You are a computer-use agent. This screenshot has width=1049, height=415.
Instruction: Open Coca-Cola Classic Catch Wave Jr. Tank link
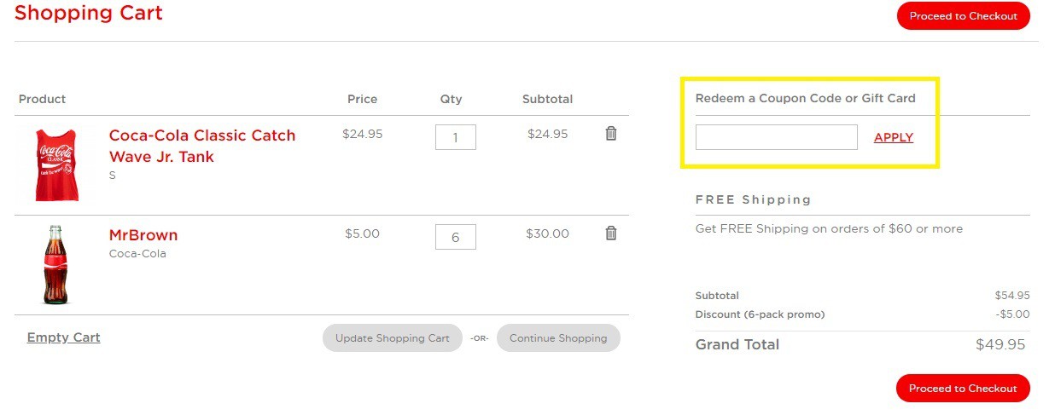(202, 146)
